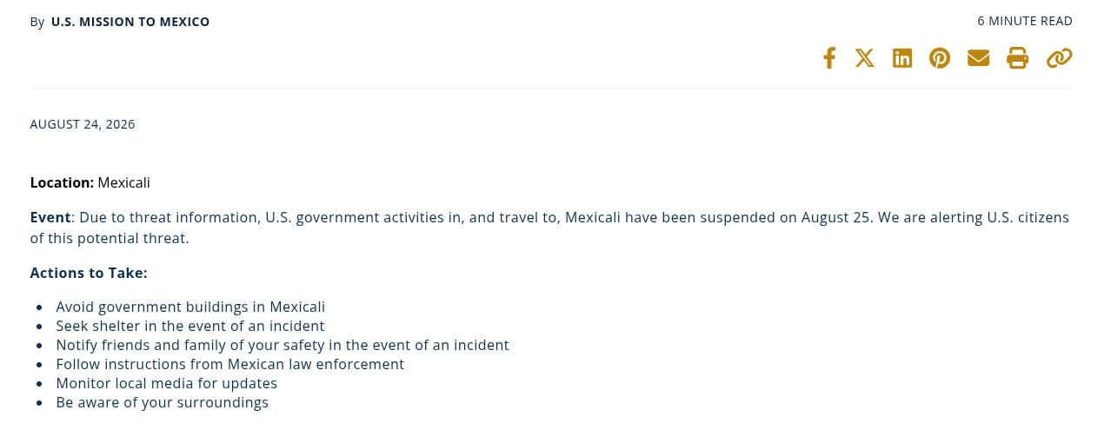Viewport: 1104px width, 443px height.
Task: Click 'Notify friends and family' bullet item
Action: pyautogui.click(x=283, y=345)
